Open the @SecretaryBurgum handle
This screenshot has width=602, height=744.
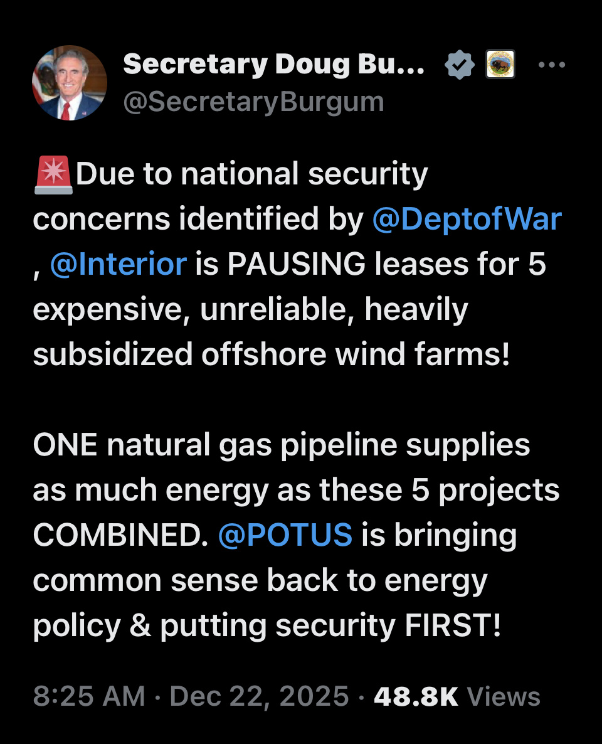point(253,100)
